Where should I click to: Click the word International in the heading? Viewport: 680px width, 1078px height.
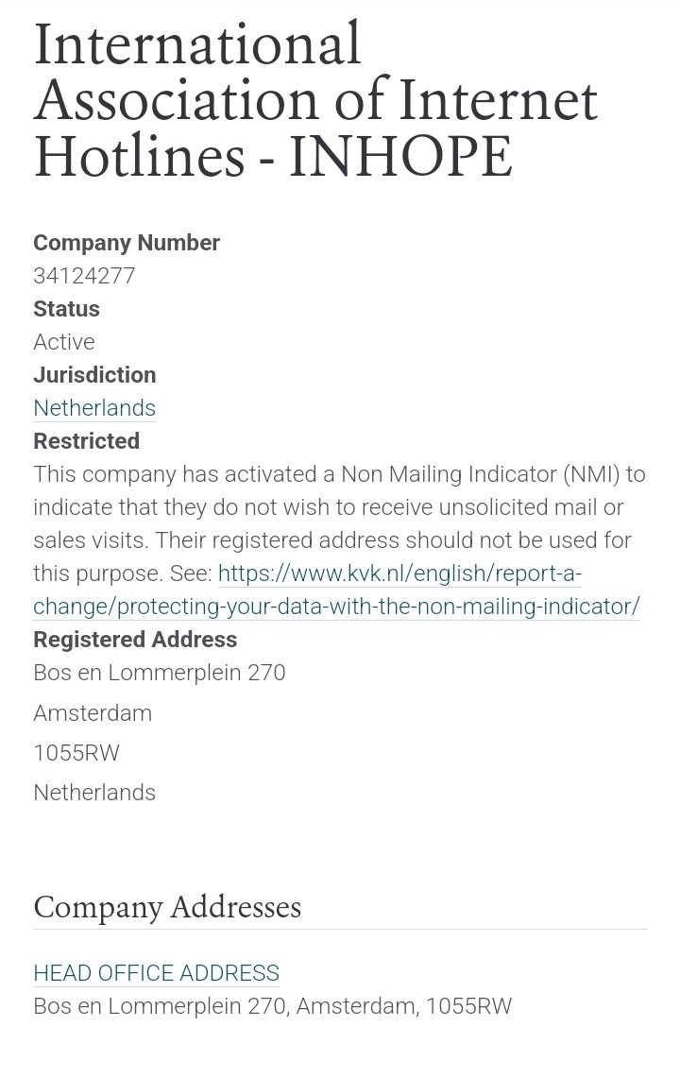(x=197, y=43)
